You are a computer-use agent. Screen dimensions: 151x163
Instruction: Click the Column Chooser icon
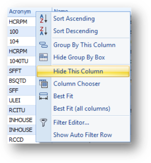click(x=43, y=84)
